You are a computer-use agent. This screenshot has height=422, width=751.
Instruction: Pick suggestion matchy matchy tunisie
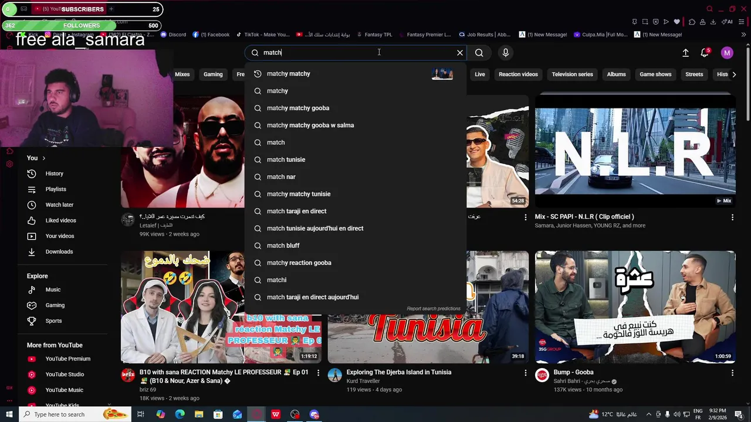coord(356,194)
